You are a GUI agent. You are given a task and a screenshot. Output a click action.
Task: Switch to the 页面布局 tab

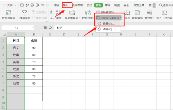pyautogui.click(x=78, y=5)
